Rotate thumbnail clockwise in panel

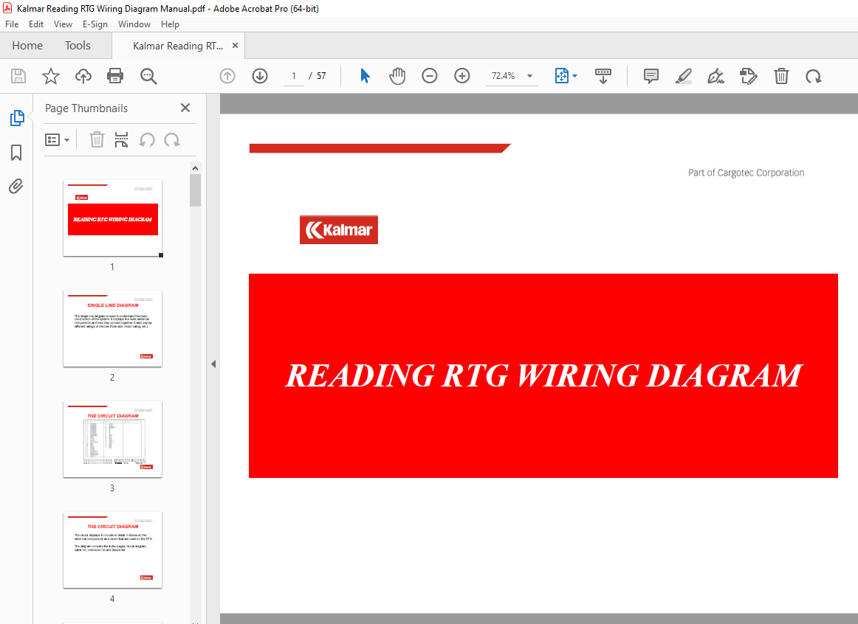[x=172, y=140]
